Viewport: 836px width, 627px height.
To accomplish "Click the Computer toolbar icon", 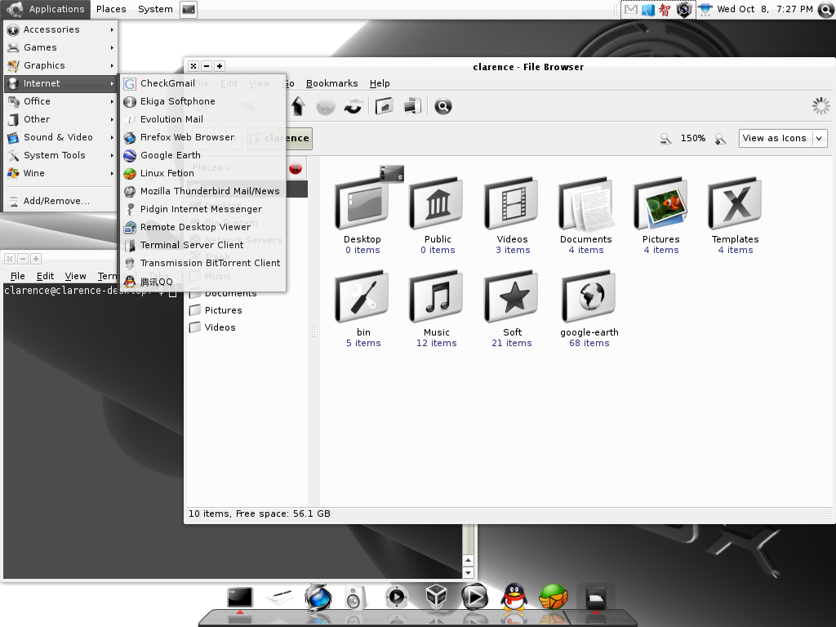I will (412, 106).
